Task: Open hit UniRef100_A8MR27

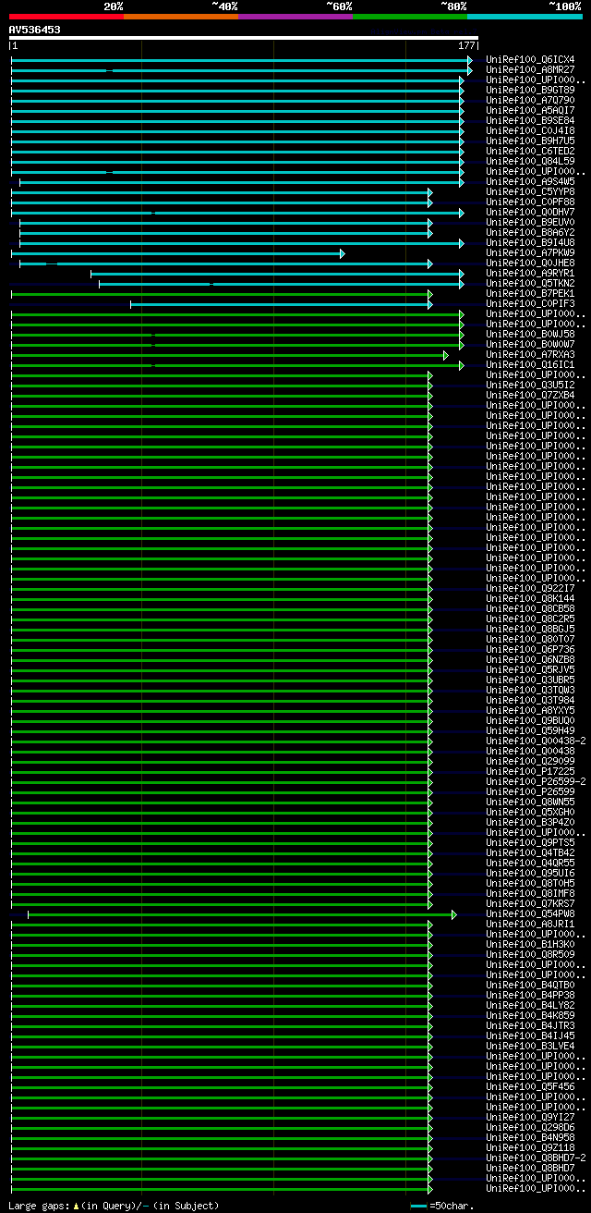Action: click(530, 69)
